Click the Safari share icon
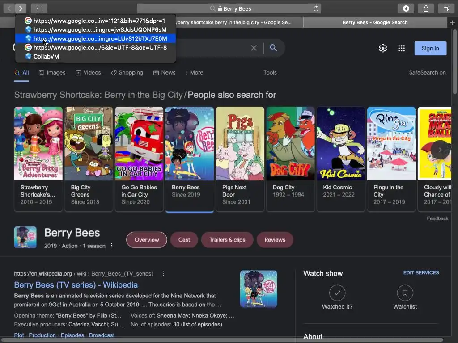Screen dimensions: 458x343 point(426,8)
